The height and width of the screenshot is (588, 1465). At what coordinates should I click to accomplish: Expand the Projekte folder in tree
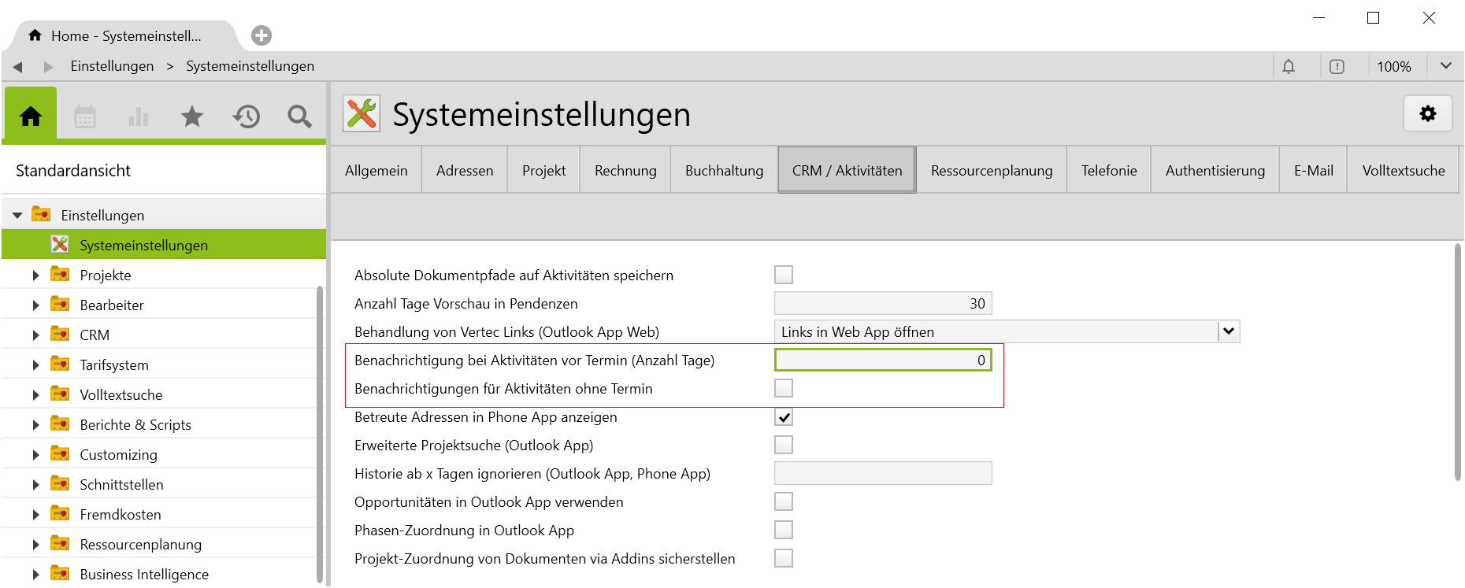coord(35,276)
